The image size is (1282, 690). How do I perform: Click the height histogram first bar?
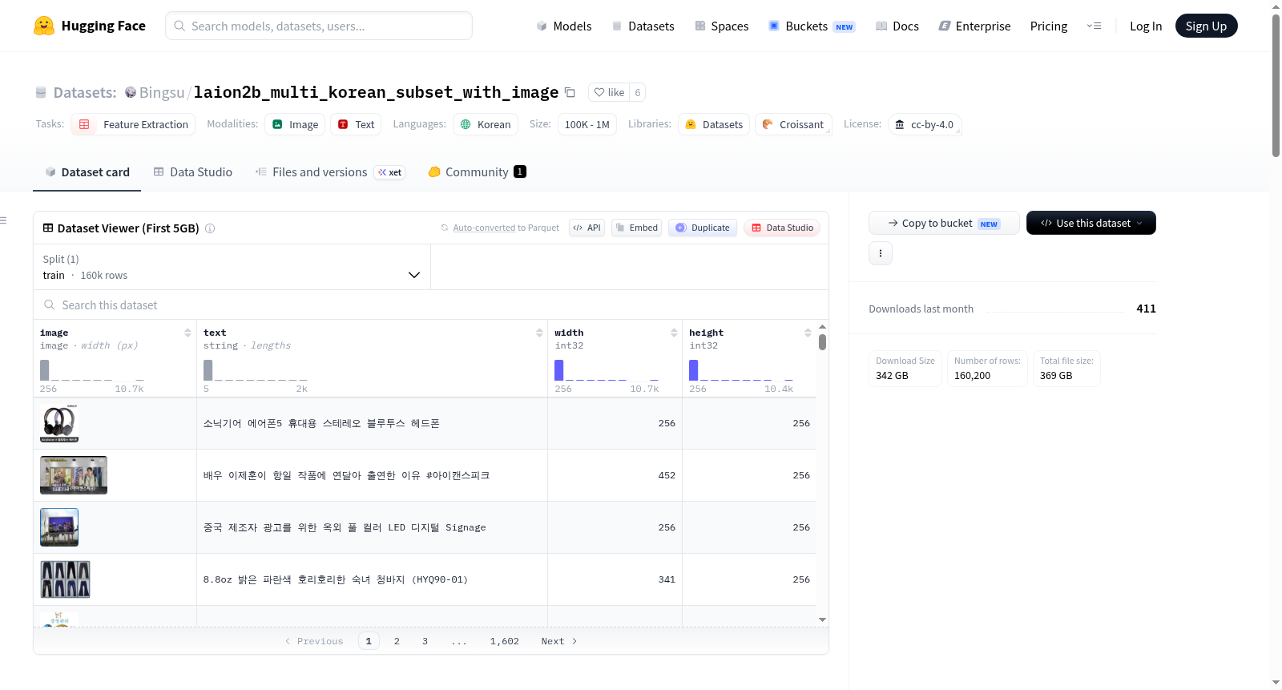(x=694, y=369)
